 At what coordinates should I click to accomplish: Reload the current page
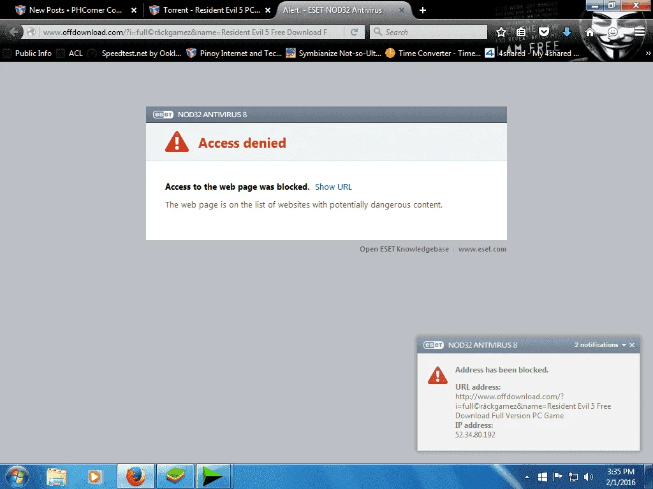tap(354, 32)
